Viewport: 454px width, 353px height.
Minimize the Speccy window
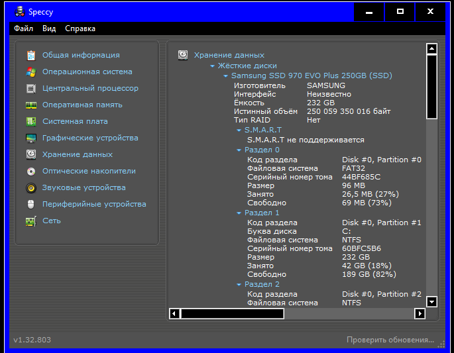coord(369,12)
